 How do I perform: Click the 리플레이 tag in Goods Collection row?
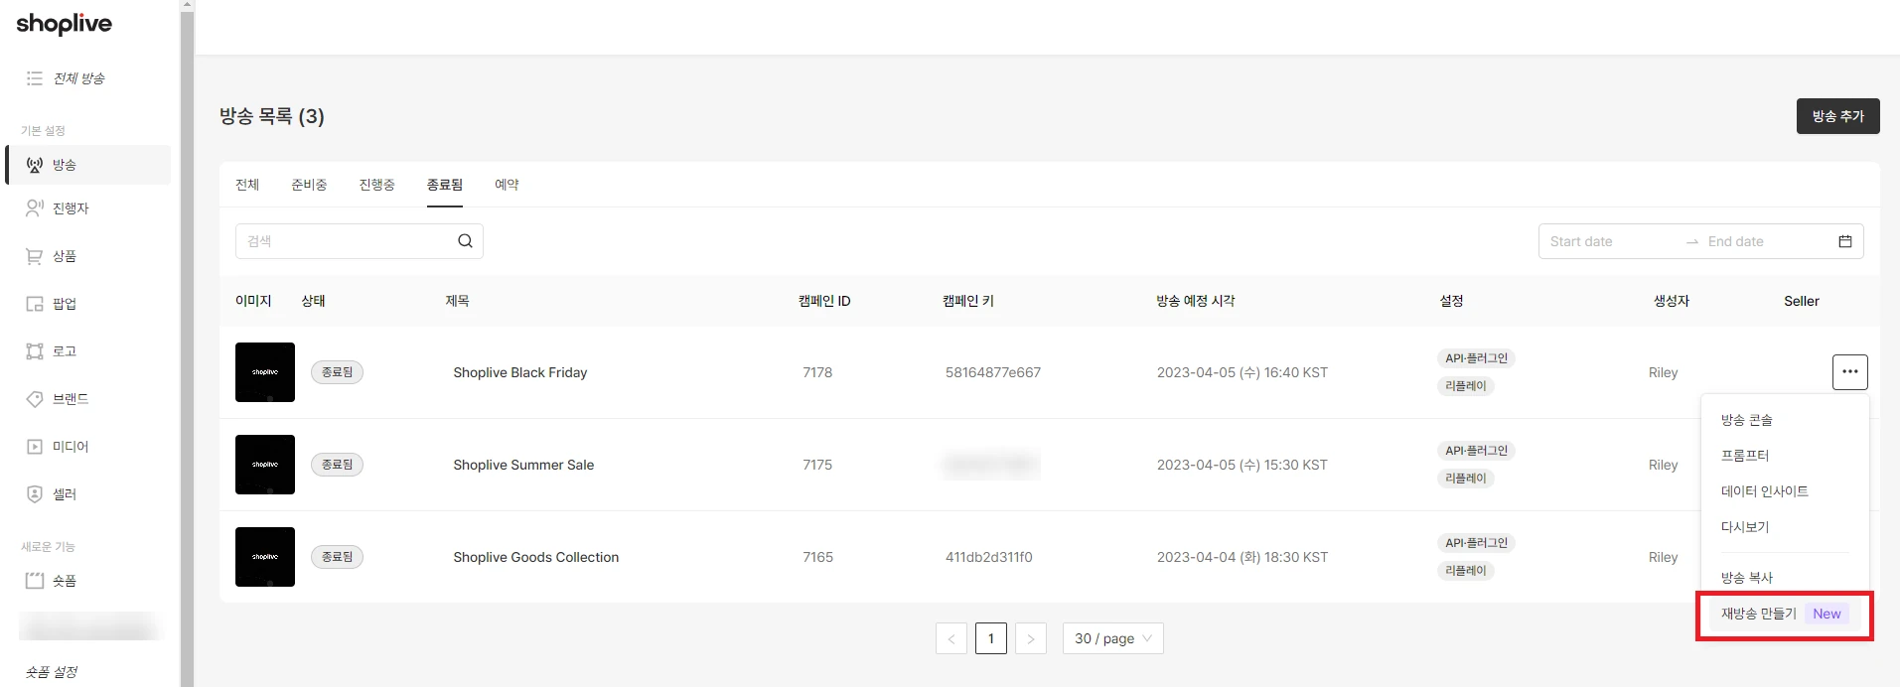[1466, 571]
